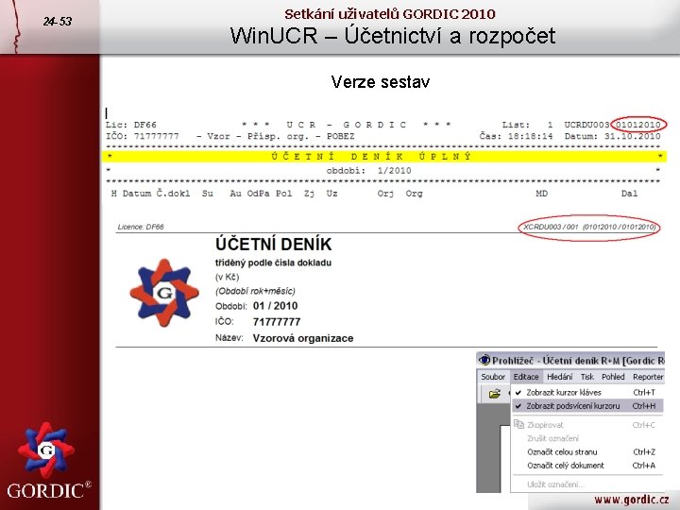Click the Č.dokl column header
The height and width of the screenshot is (510, 680).
tap(173, 194)
